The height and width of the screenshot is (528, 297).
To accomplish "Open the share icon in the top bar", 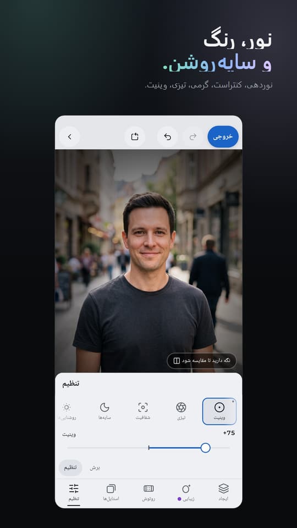I will click(135, 137).
